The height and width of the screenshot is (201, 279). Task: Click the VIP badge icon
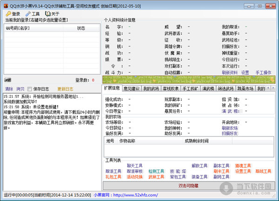(x=7, y=80)
